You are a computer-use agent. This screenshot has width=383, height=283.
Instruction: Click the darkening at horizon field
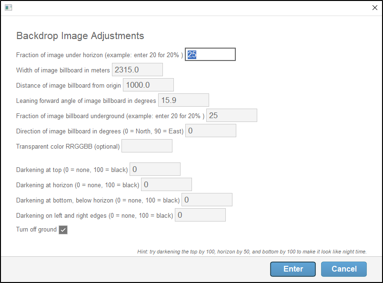click(x=166, y=184)
